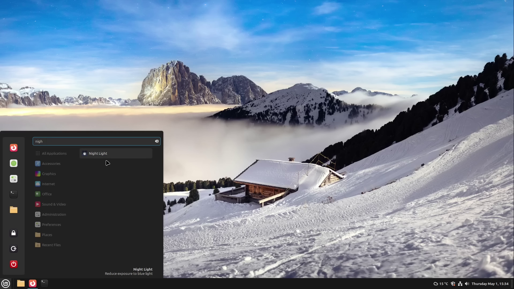Clear the search field text

coord(157,141)
